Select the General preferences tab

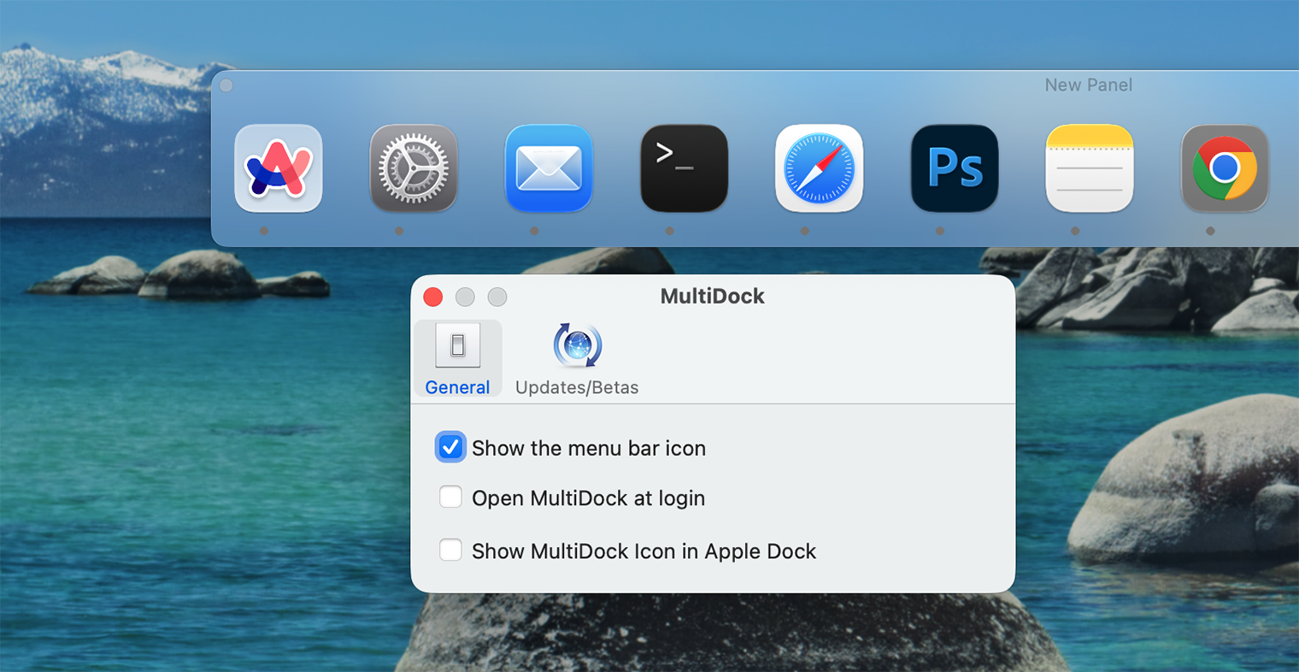(x=457, y=359)
